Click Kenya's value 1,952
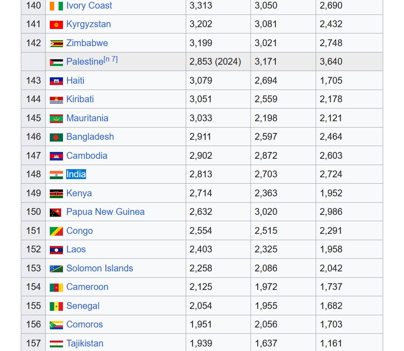The height and width of the screenshot is (351, 404). coord(331,193)
